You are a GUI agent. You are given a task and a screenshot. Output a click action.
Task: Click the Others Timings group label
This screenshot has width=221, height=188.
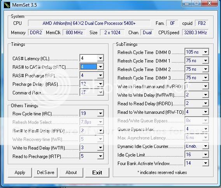[x=25, y=106]
